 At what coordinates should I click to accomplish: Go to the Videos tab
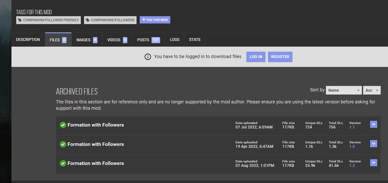pos(117,40)
